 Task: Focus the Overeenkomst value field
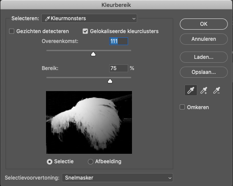tap(119, 41)
